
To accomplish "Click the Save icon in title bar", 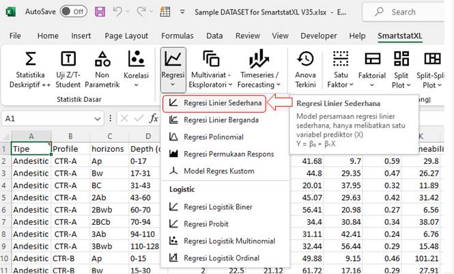I will (100, 12).
